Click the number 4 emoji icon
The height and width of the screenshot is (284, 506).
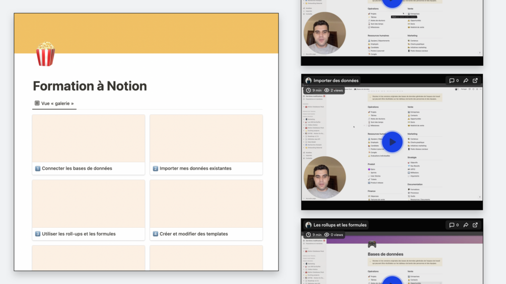(156, 234)
